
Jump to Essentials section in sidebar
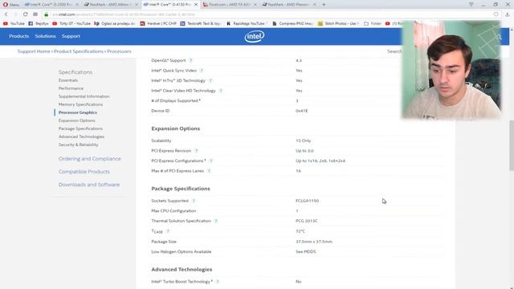[x=68, y=80]
